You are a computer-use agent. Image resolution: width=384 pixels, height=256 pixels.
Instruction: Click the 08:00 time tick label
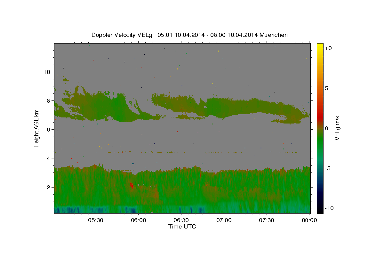tap(309, 220)
